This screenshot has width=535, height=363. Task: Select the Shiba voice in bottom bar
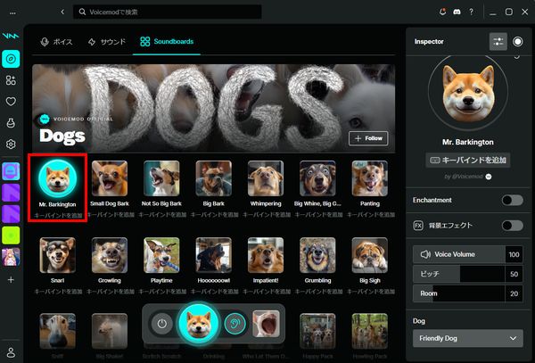(x=199, y=324)
